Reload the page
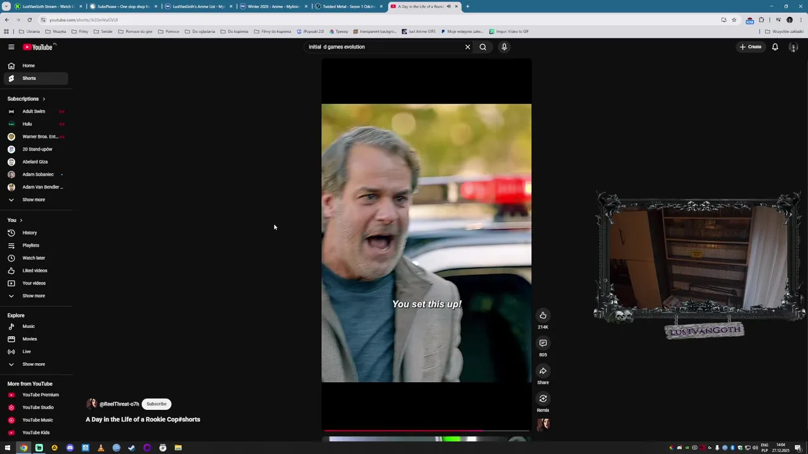808x454 pixels. click(29, 20)
